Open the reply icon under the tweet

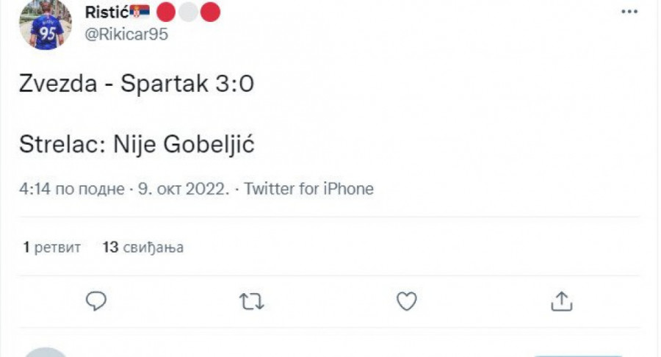[97, 300]
